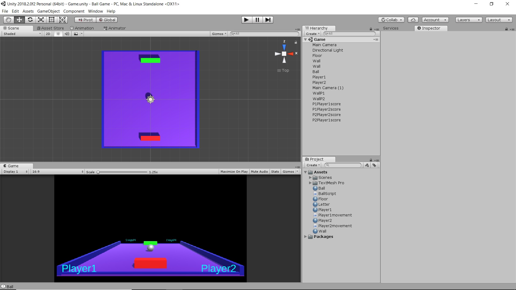Open the Shaded draw mode dropdown
This screenshot has height=290, width=516.
(22, 34)
